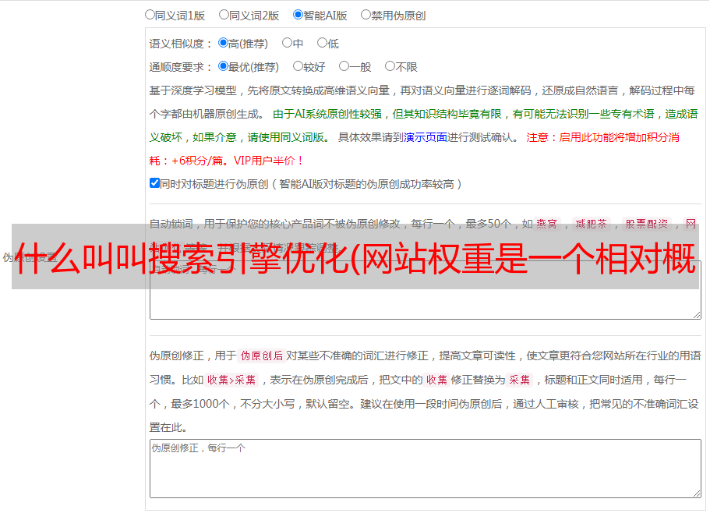Viewport: 710px width, 513px height.
Task: Click the 燕窝 example keyword tag
Action: point(546,224)
